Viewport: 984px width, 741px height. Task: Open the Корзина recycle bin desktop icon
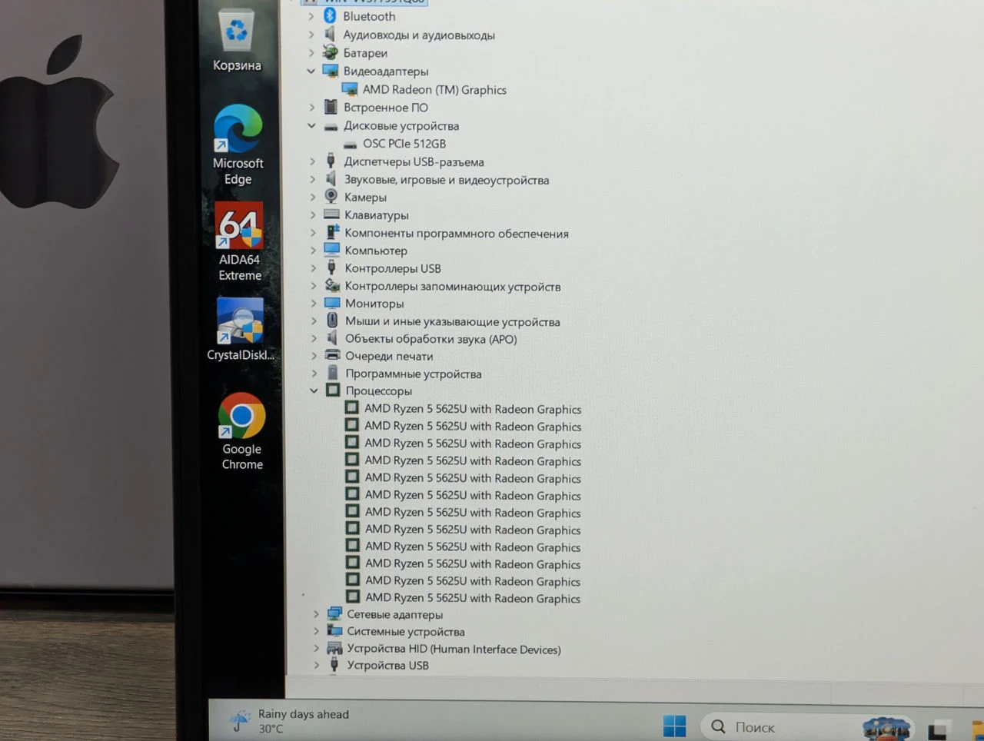click(237, 40)
